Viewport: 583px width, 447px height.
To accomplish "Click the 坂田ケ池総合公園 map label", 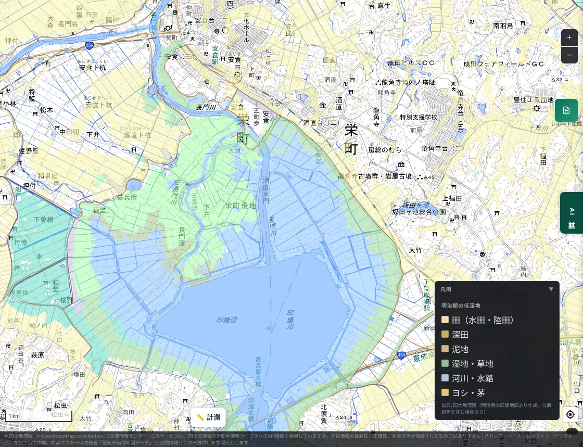I will tap(419, 212).
